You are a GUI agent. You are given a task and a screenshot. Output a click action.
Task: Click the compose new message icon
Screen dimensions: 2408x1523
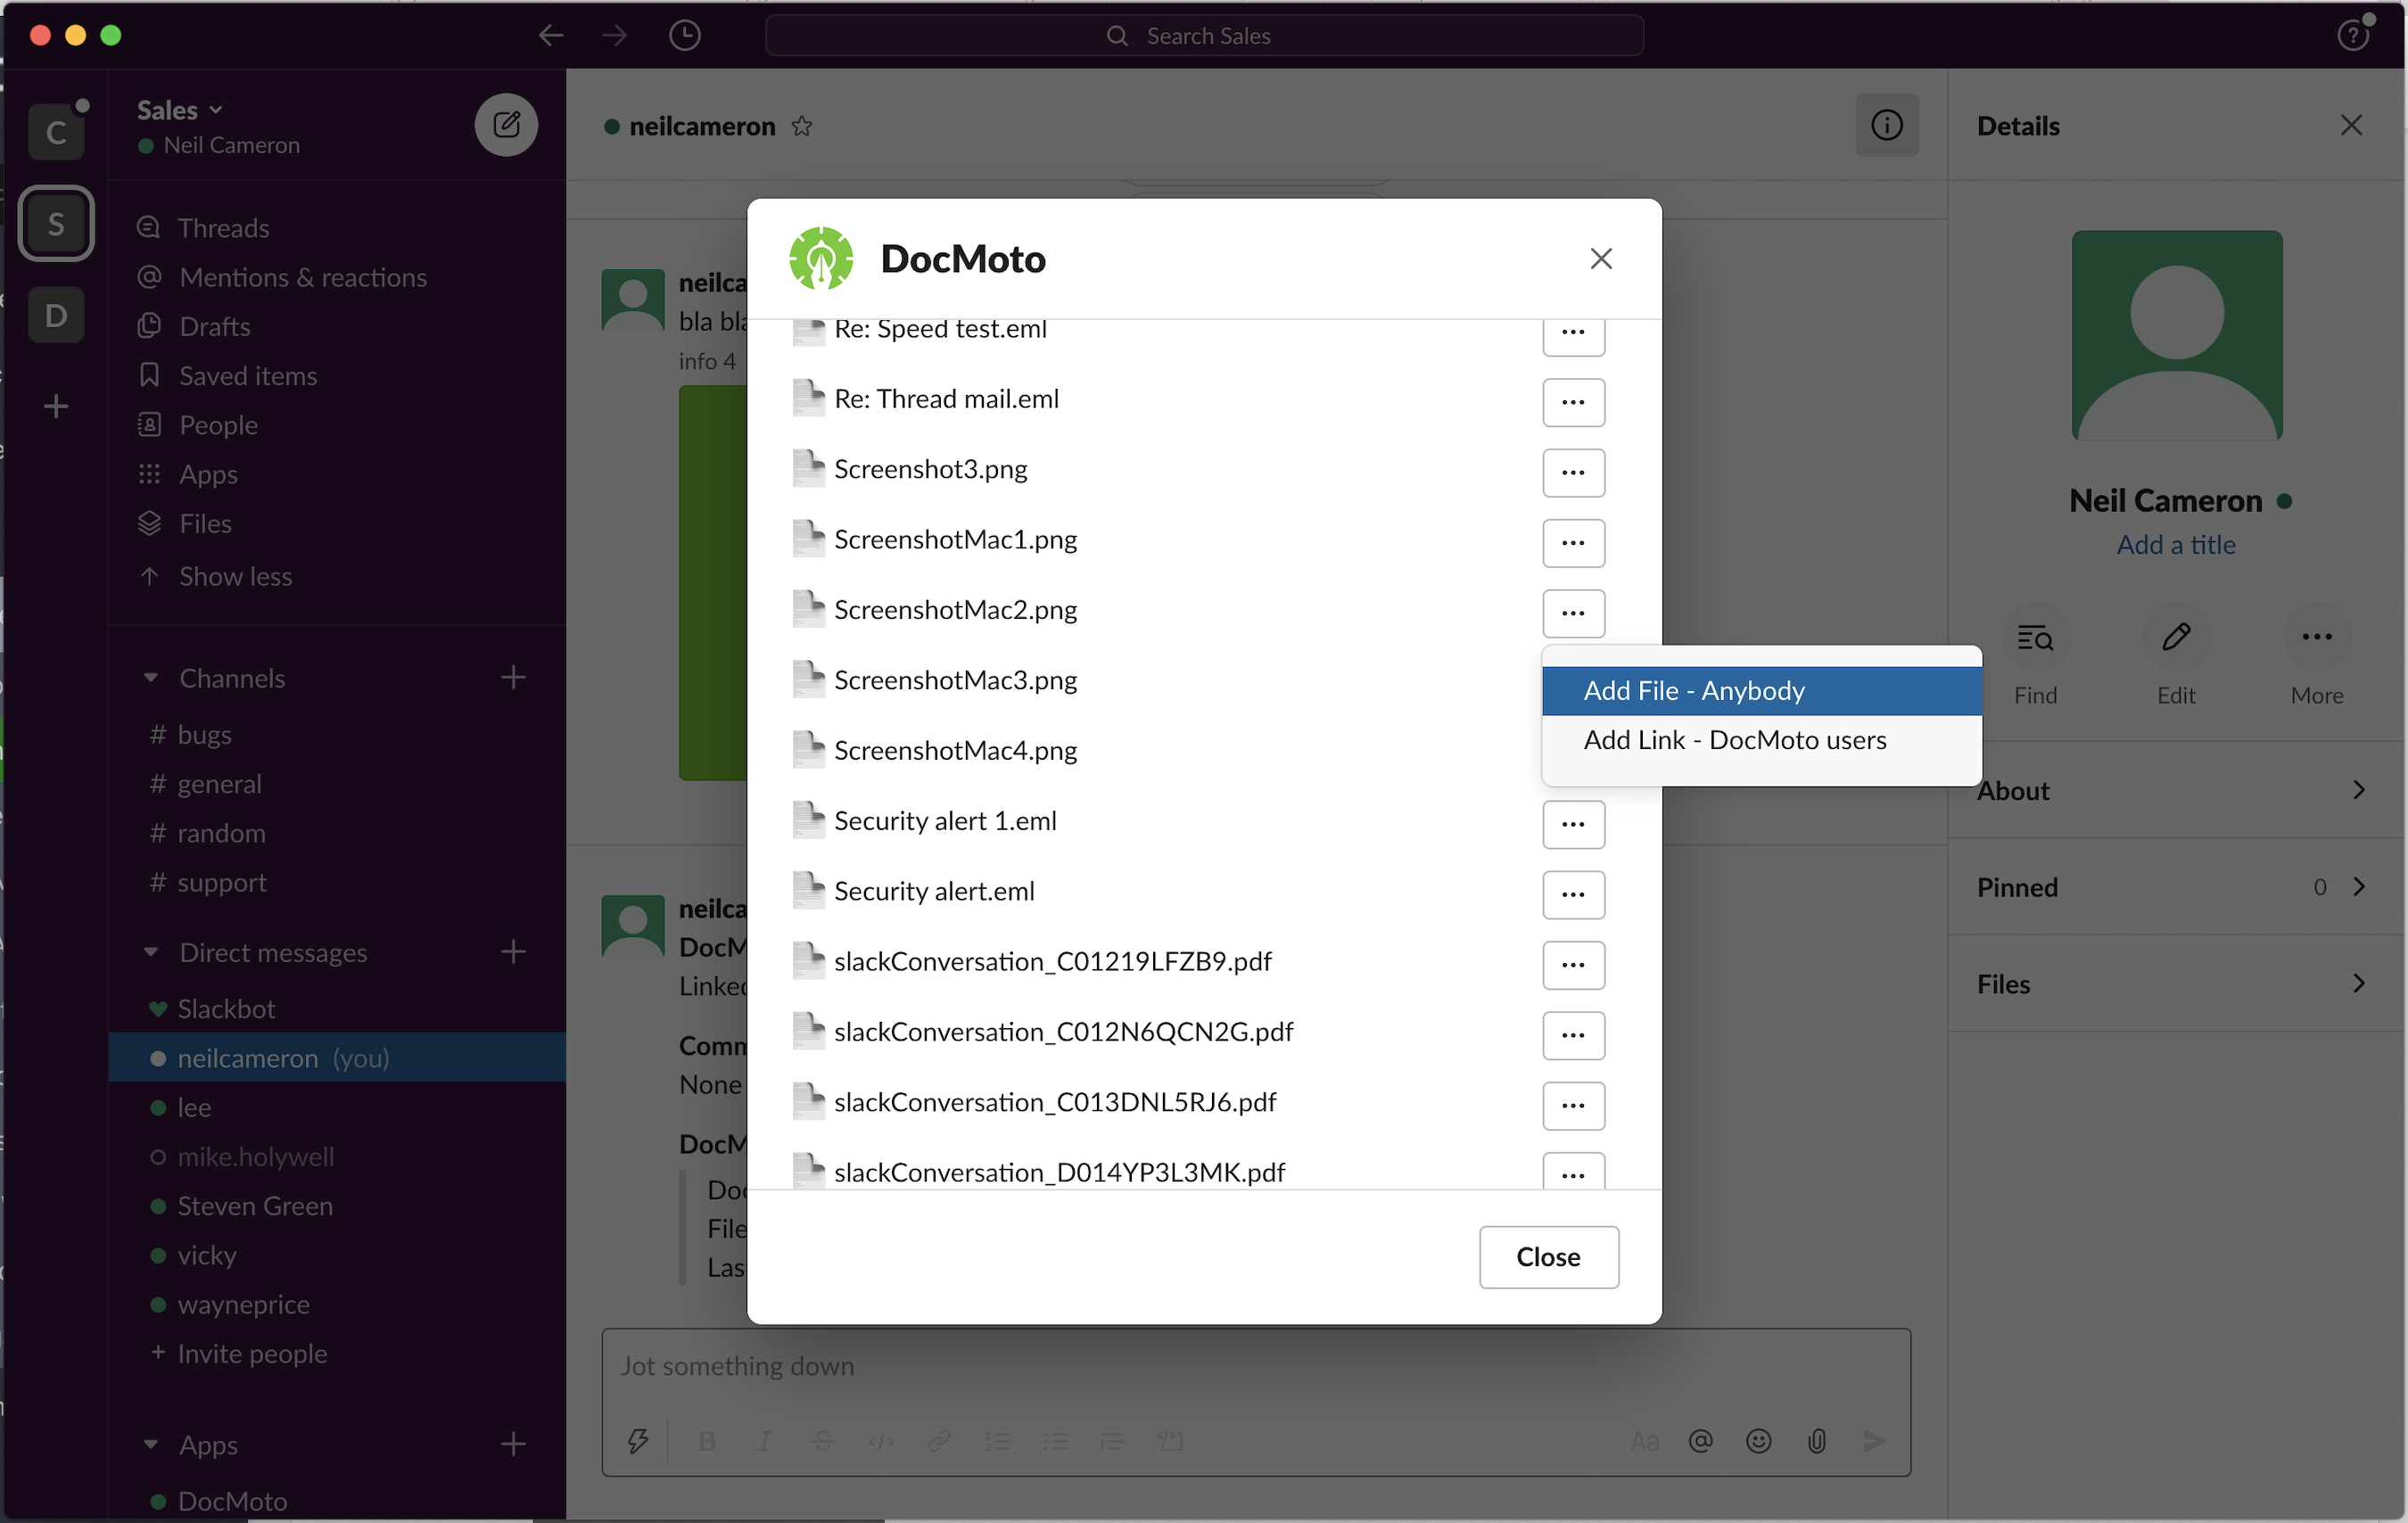[506, 125]
